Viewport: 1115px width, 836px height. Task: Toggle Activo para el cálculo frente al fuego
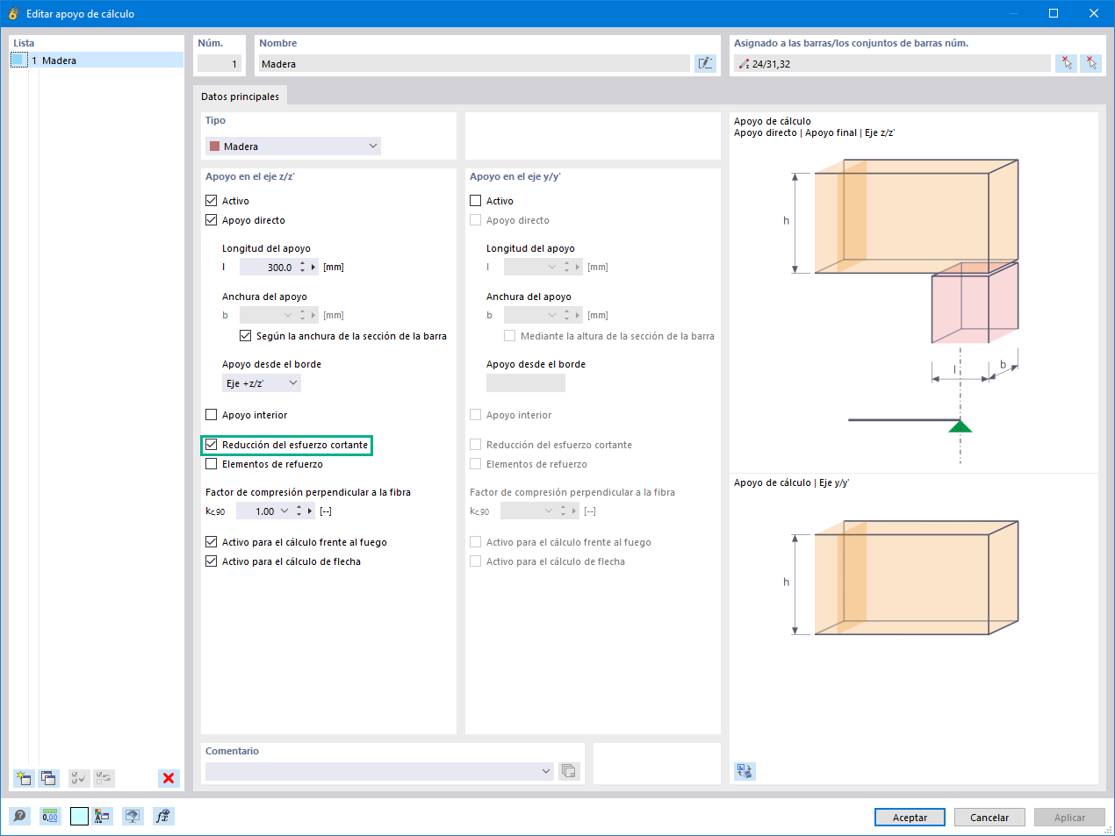212,542
